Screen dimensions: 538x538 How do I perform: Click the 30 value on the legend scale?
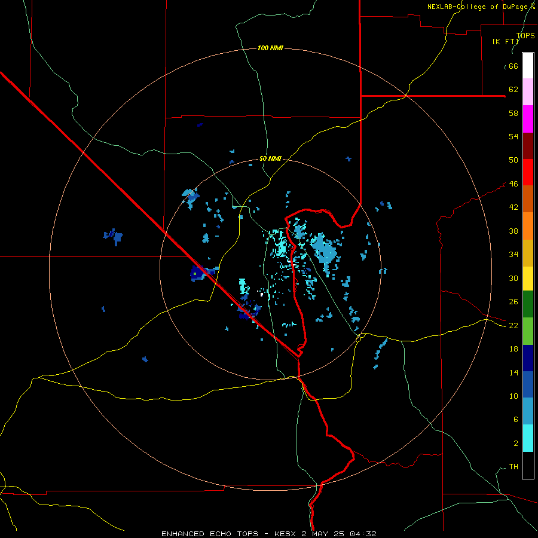[513, 278]
